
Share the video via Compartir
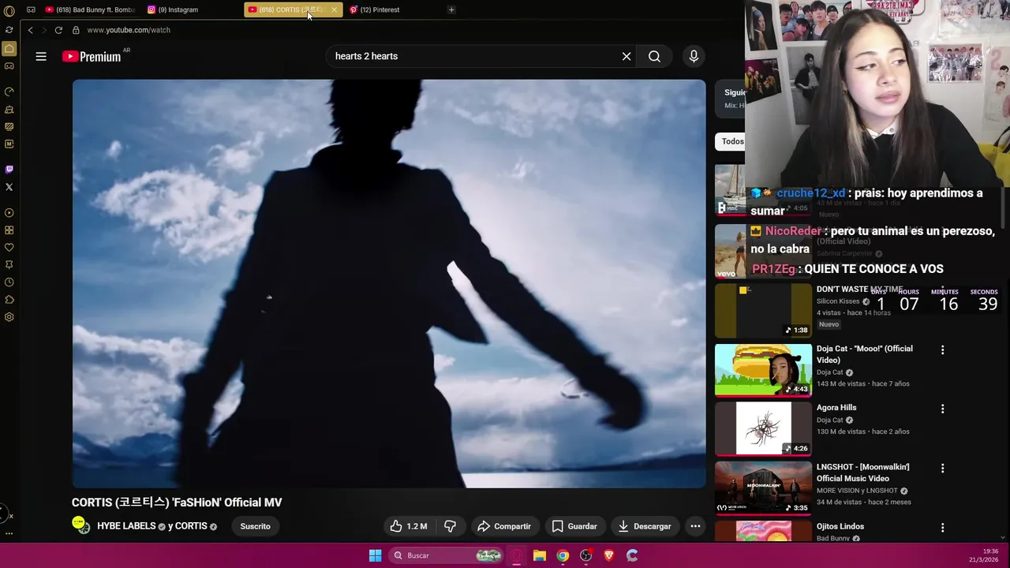[504, 526]
